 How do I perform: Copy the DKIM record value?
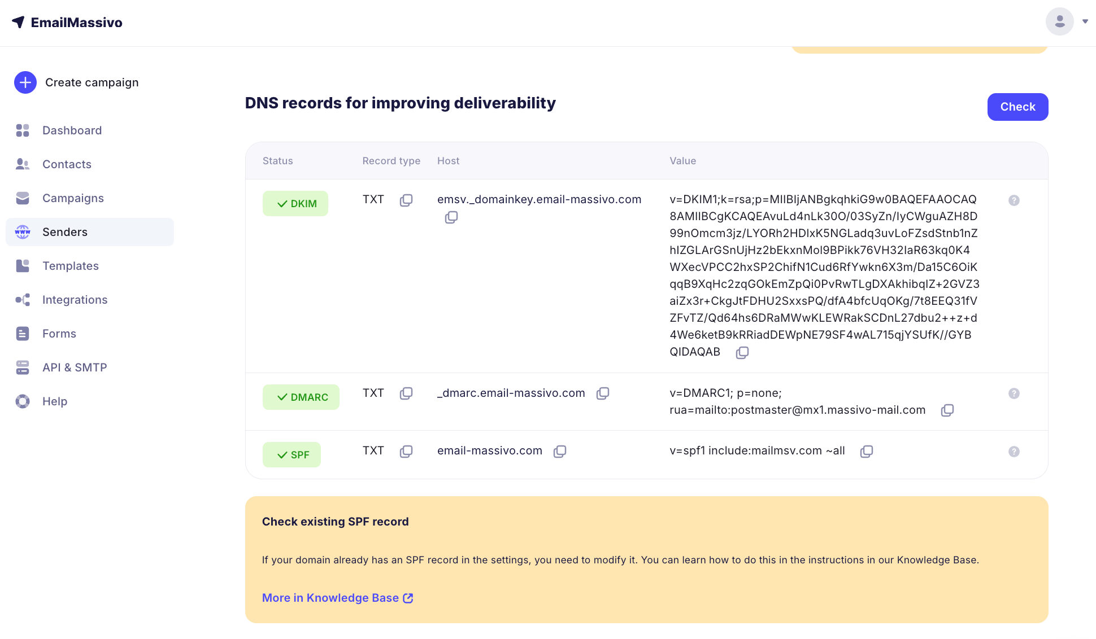pos(742,353)
